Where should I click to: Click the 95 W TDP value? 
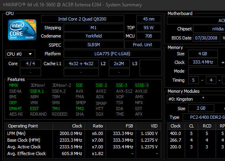(x=149, y=28)
